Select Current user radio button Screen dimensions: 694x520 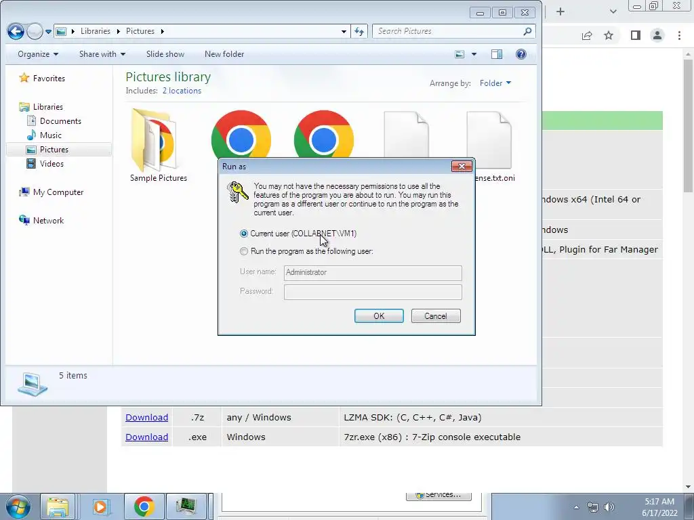tap(244, 234)
